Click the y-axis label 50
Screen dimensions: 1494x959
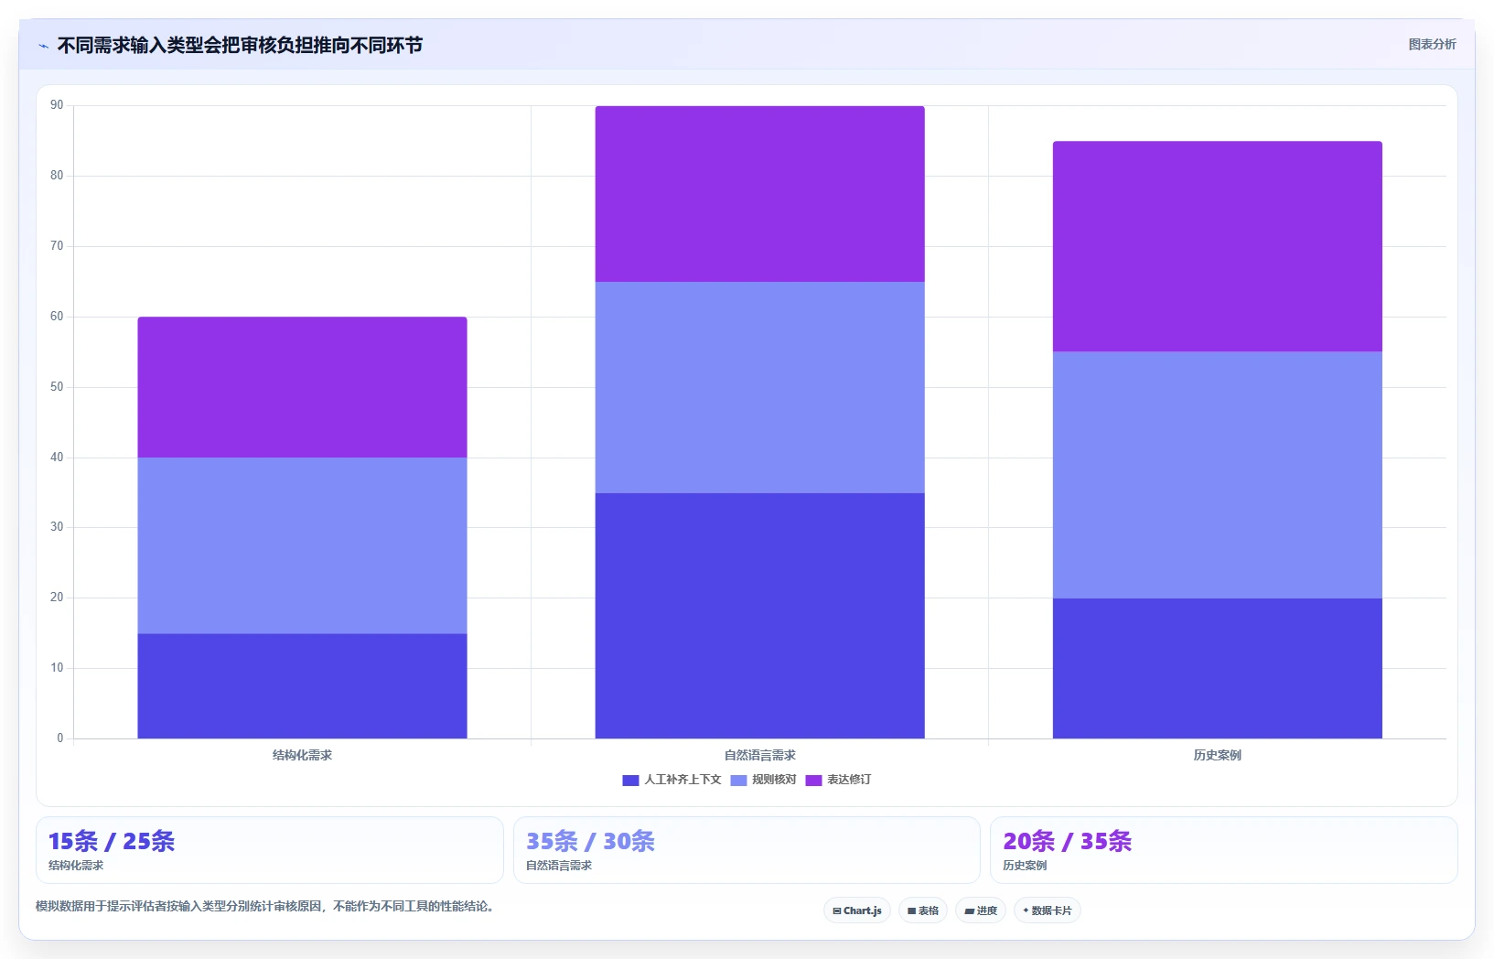(x=57, y=387)
